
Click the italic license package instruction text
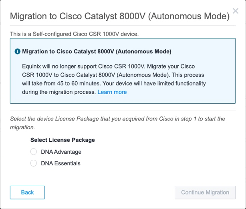click(117, 123)
